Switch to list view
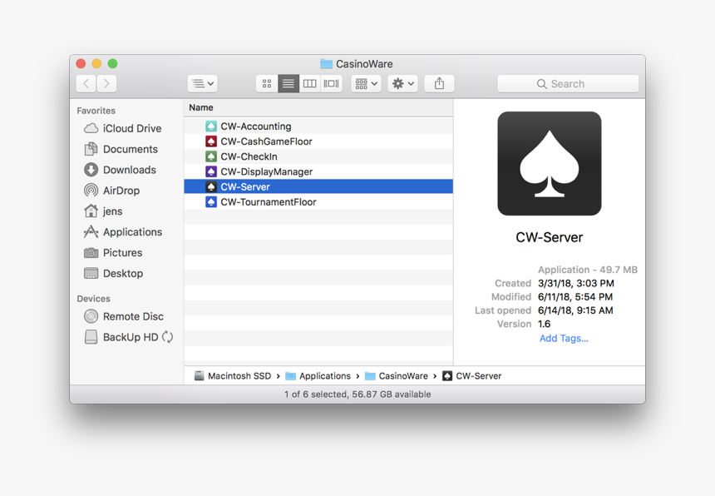The image size is (715, 496). pos(288,83)
